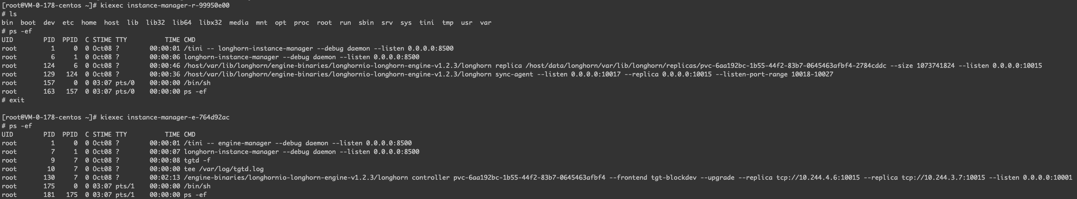The image size is (1077, 199).
Task: Click the lib32 directory in ls output
Action: 155,22
